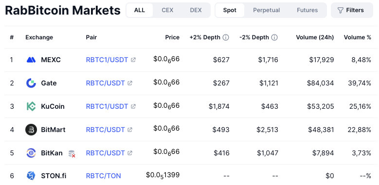The image size is (379, 185).
Task: Open Gate RBTC/USDT pair link
Action: click(x=106, y=83)
